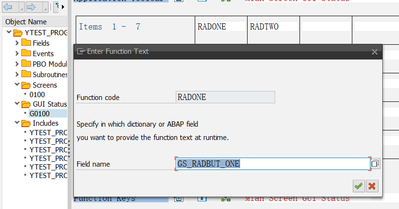The image size is (399, 209).
Task: Expand the Subroutines folder
Action: click(x=17, y=75)
